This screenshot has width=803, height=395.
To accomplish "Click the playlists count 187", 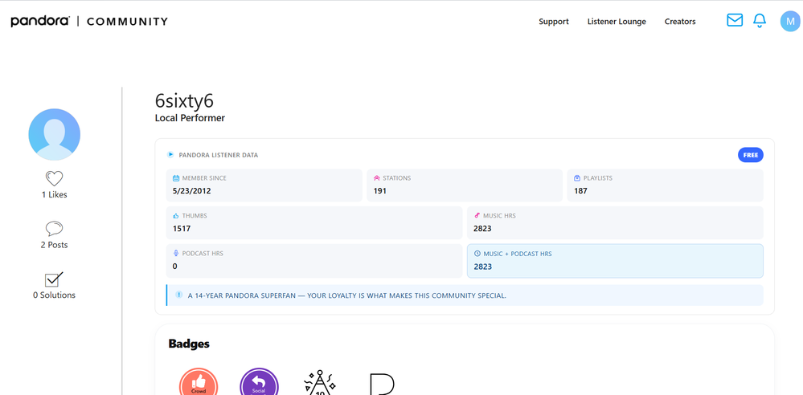I will click(580, 191).
